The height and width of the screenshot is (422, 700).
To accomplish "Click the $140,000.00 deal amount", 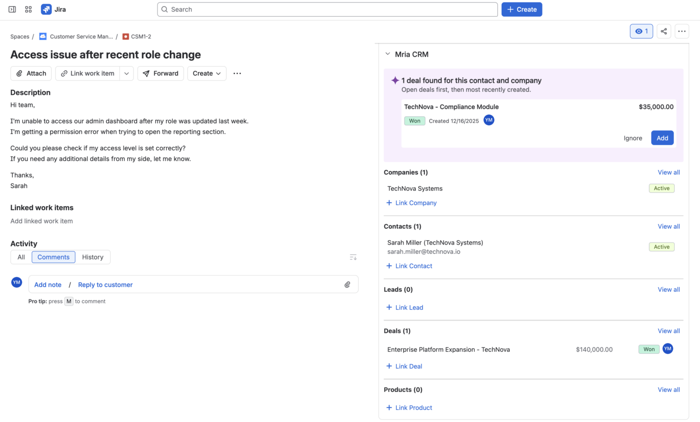I will [594, 349].
